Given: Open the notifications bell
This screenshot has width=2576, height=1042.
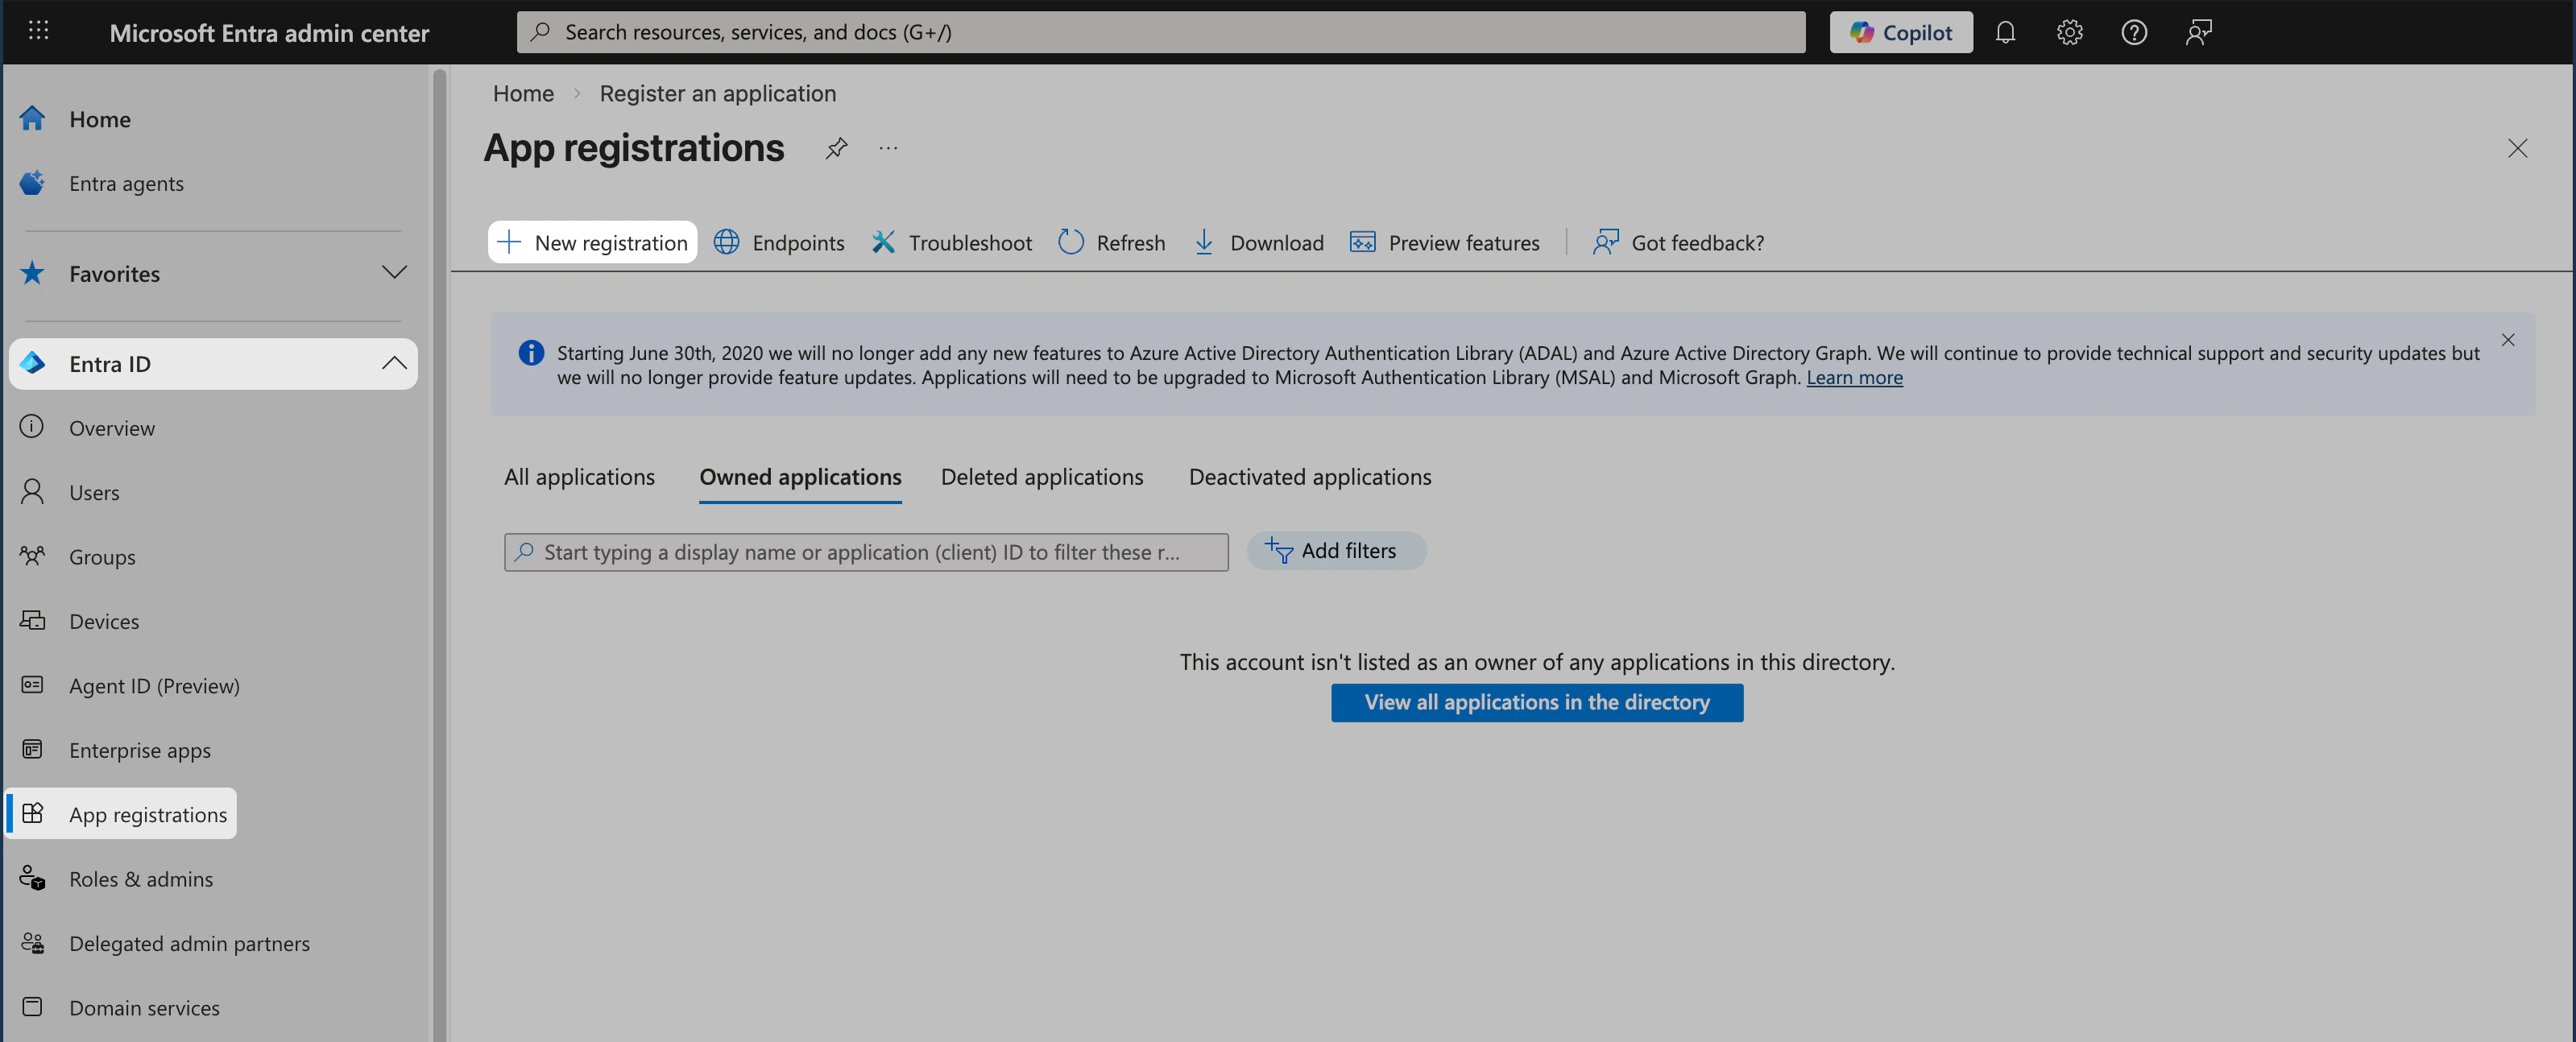Looking at the screenshot, I should click(x=2005, y=31).
